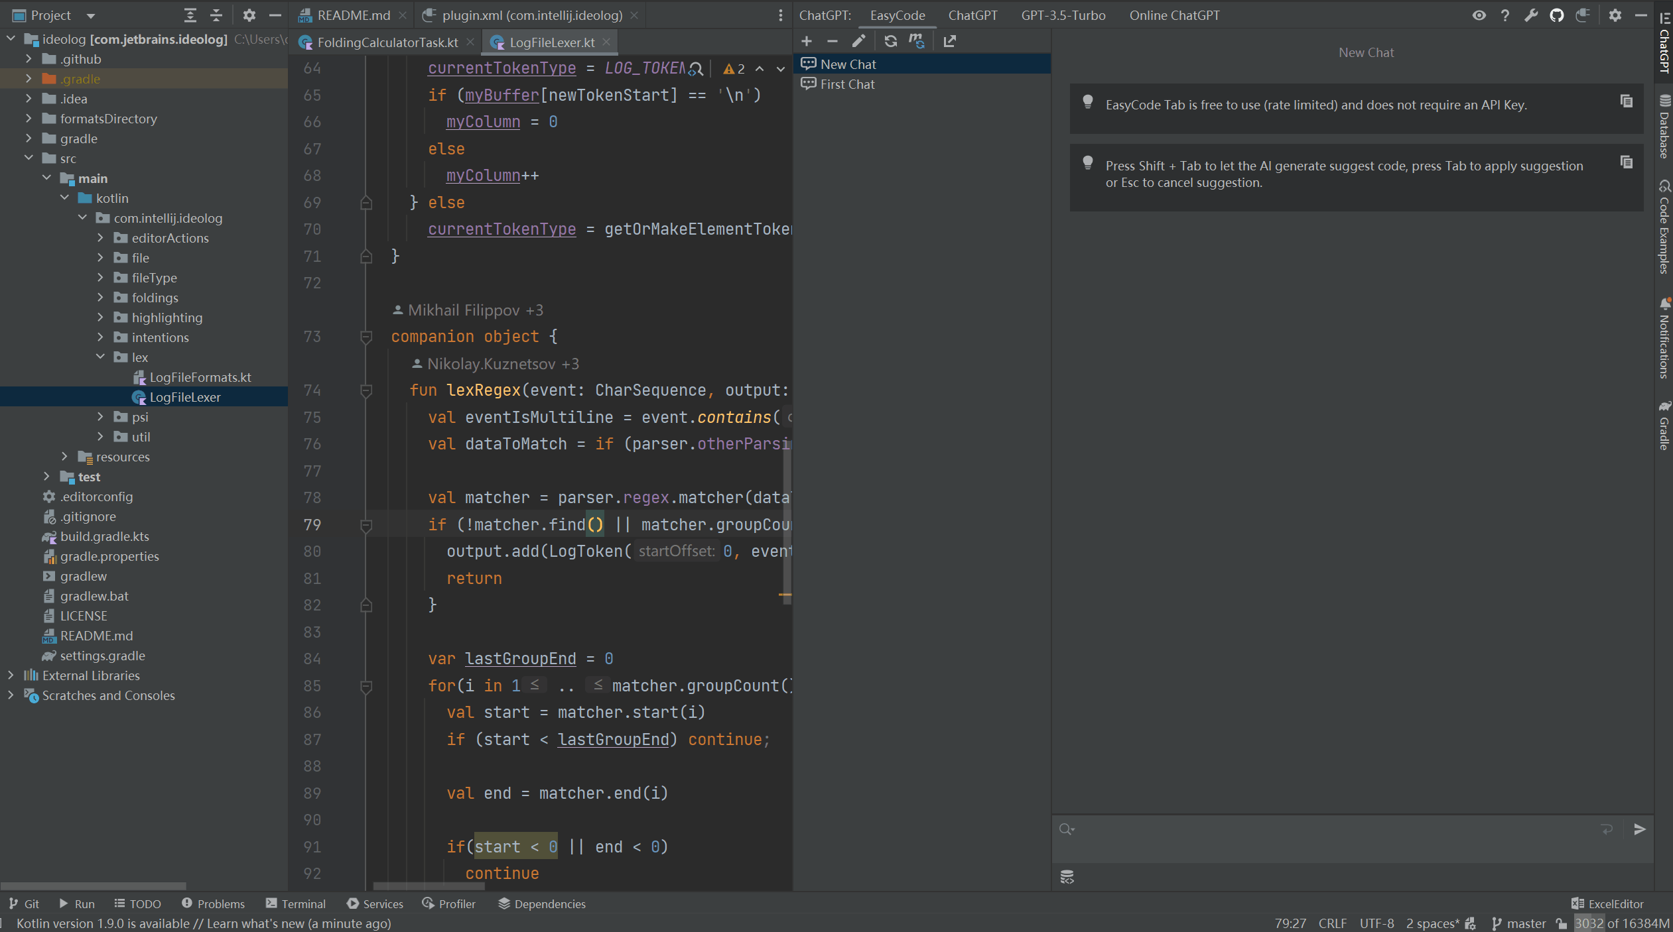Open the GitHub page from the ChatGPT toolbar
This screenshot has height=932, width=1673.
pyautogui.click(x=1558, y=15)
